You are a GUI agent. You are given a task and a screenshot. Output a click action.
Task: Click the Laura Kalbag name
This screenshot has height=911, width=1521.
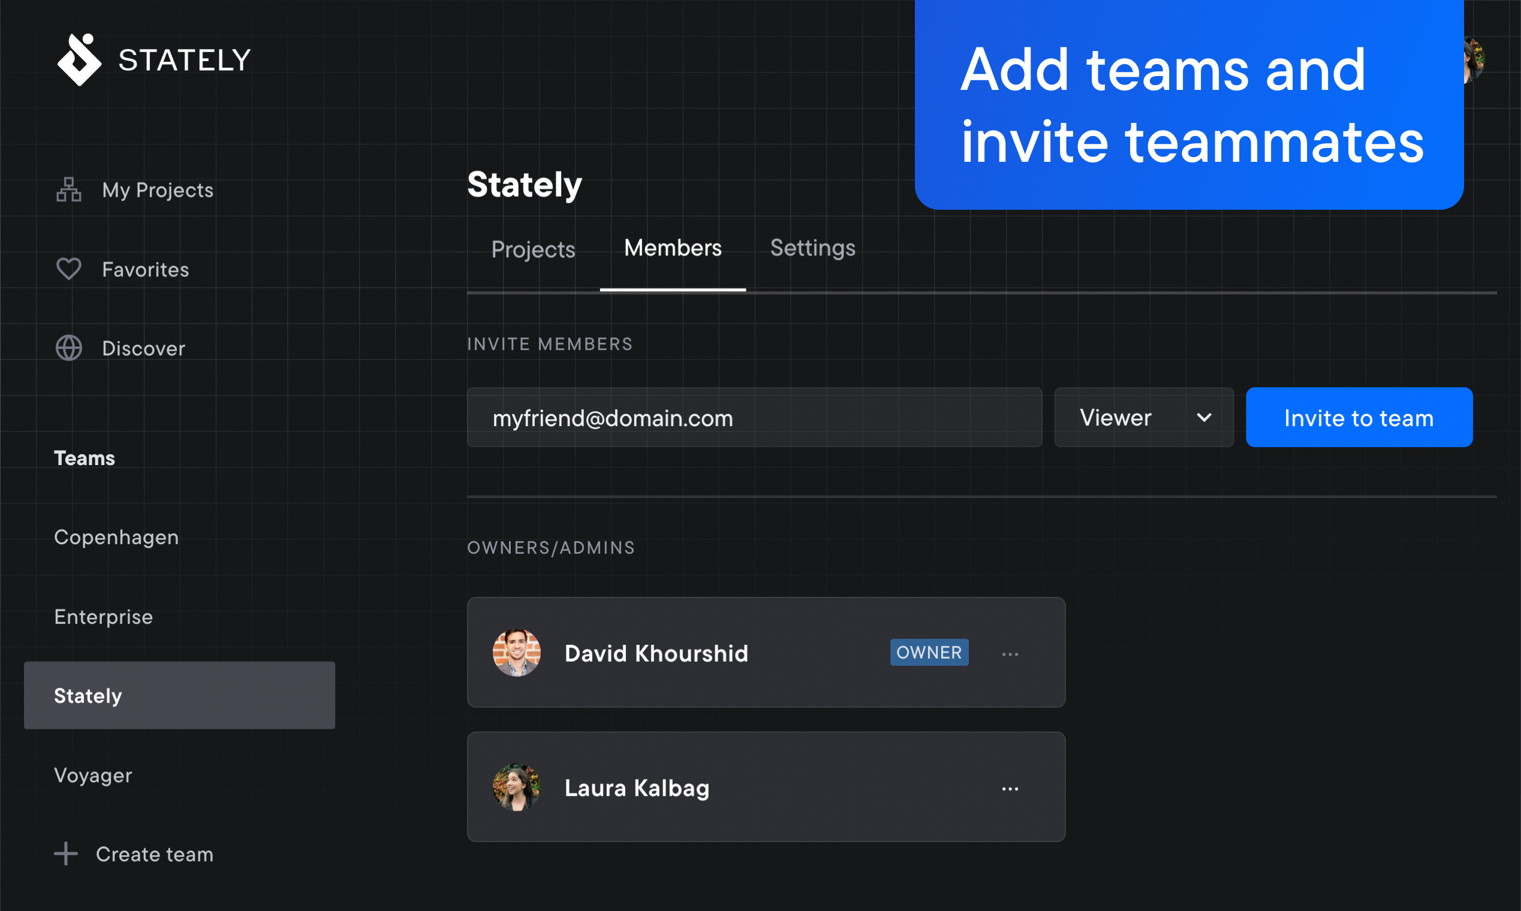637,788
